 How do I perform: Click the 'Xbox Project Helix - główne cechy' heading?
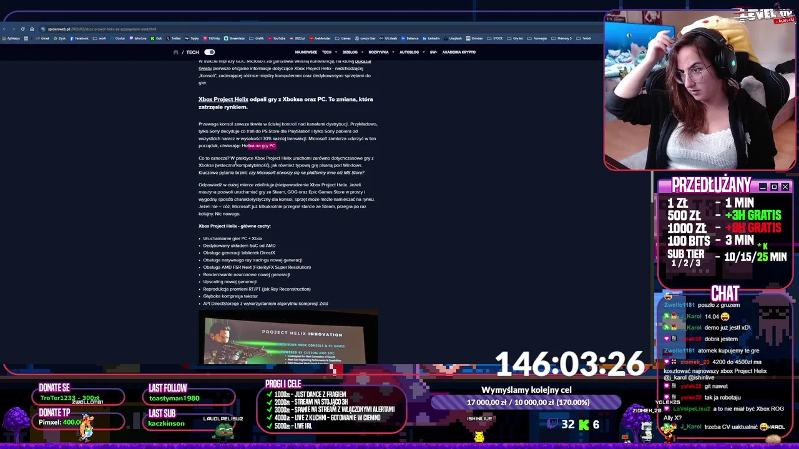point(235,226)
